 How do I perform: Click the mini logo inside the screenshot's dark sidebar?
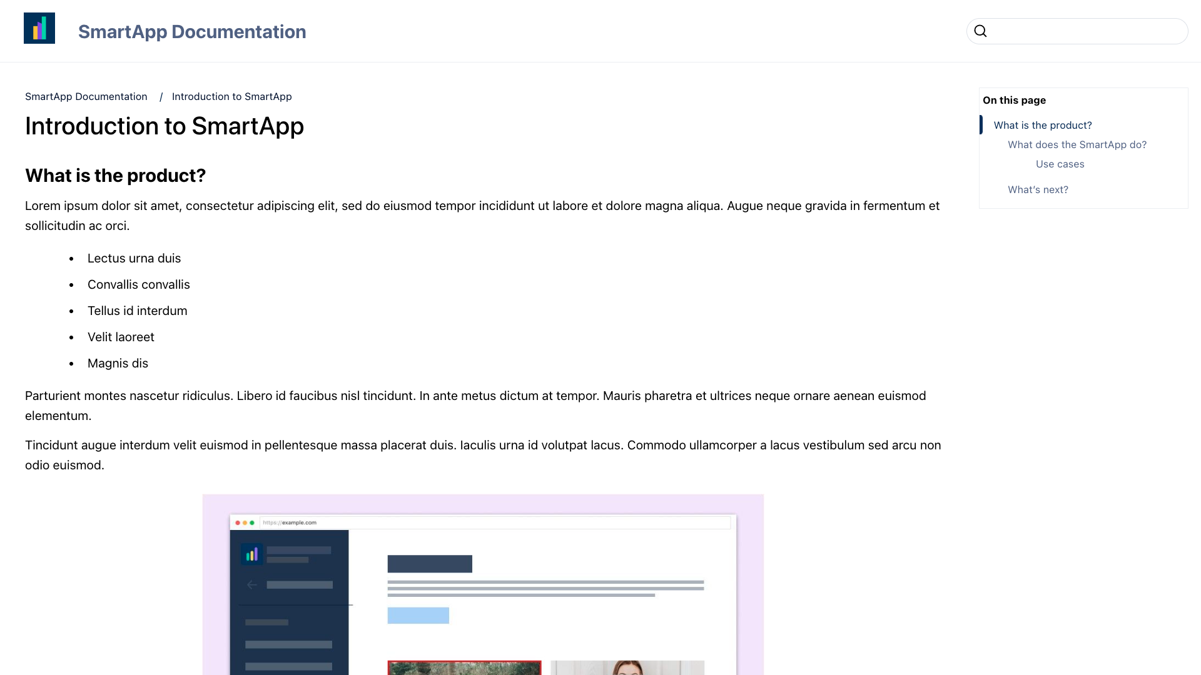click(252, 554)
